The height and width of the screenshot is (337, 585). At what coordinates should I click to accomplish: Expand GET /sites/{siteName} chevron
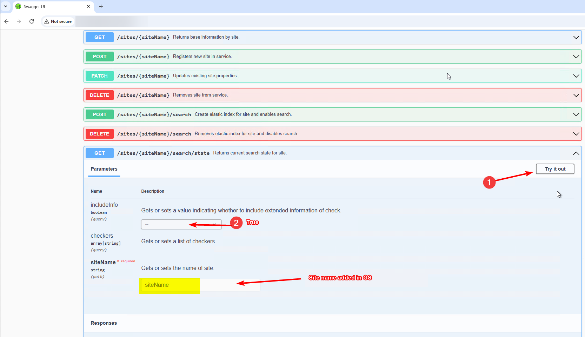[x=576, y=37]
